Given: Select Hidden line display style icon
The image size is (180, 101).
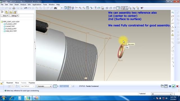Looking at the screenshot, I should (111, 8).
